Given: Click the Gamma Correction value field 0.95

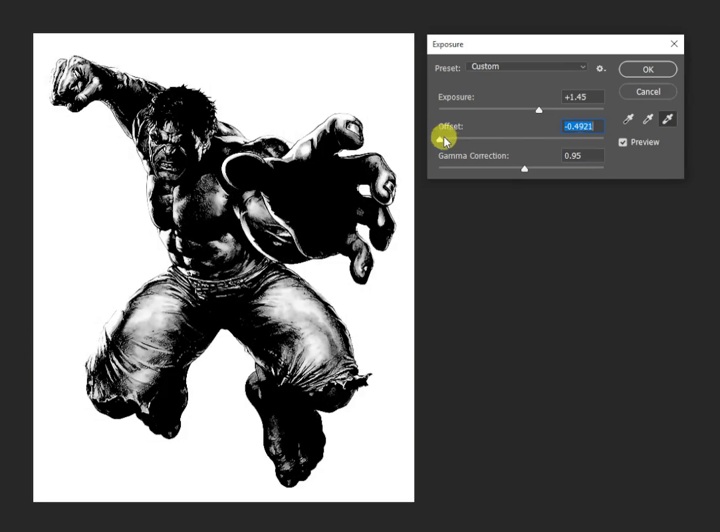Looking at the screenshot, I should 582,156.
